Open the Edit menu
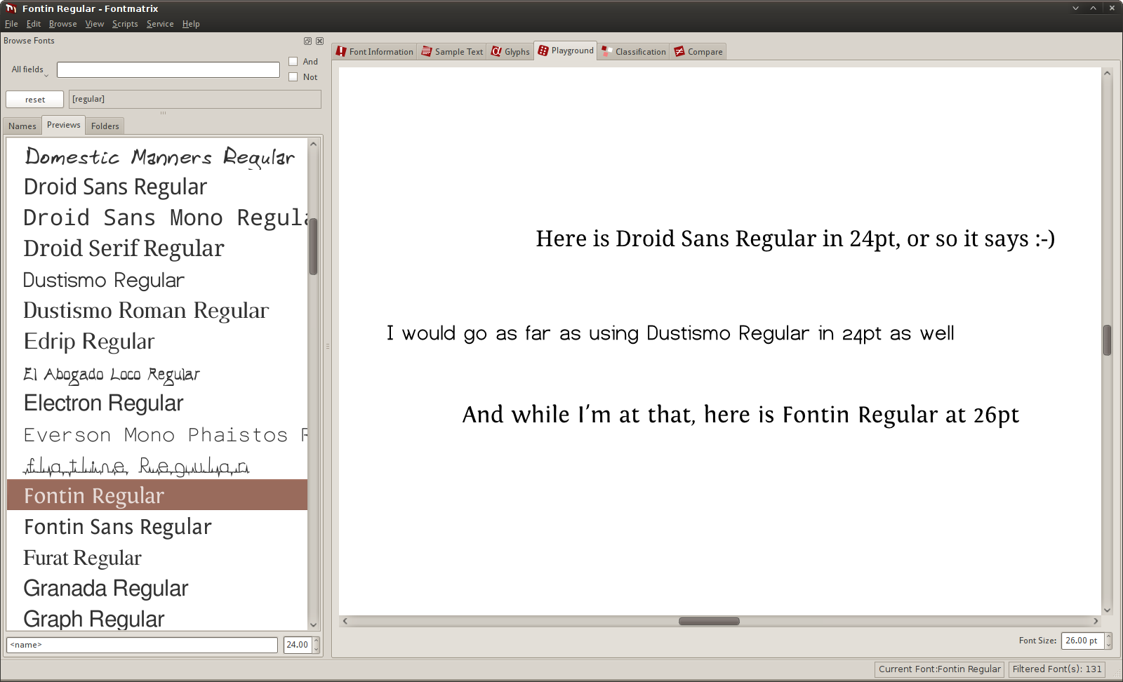Screen dimensions: 1123x682 coord(34,24)
